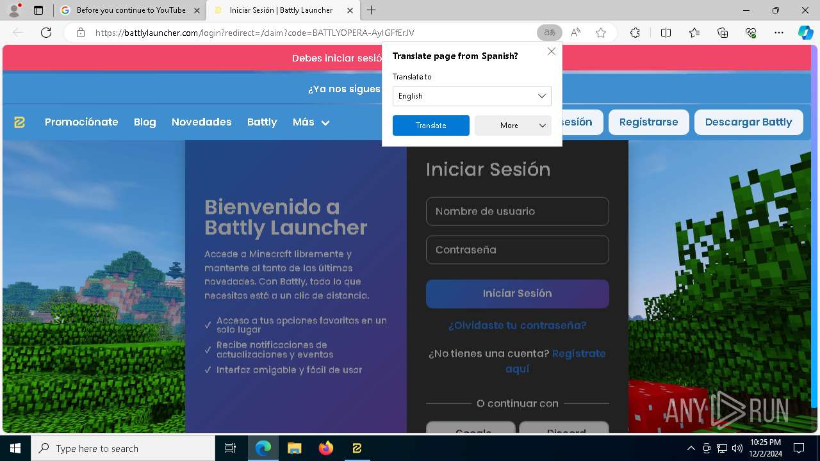Open the Favorites list
The image size is (820, 461).
tap(694, 33)
